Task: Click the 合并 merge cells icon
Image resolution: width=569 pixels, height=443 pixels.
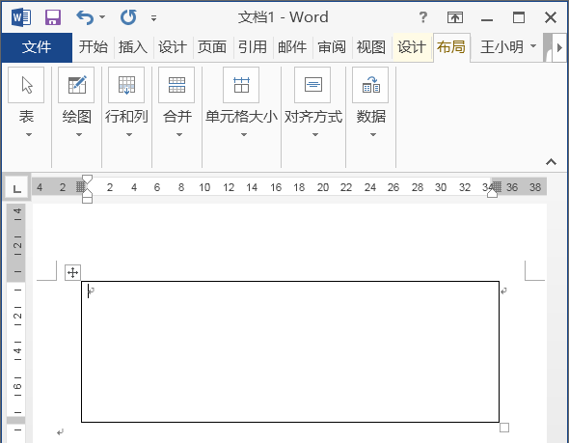Action: (x=176, y=85)
